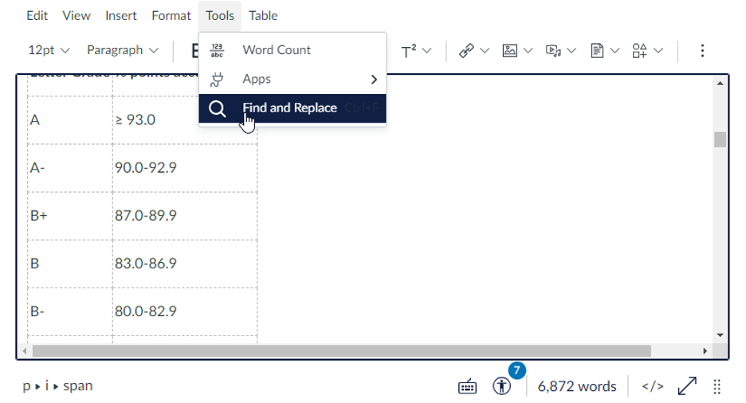The width and height of the screenshot is (746, 403).
Task: Open the Paragraph style dropdown
Action: [122, 50]
